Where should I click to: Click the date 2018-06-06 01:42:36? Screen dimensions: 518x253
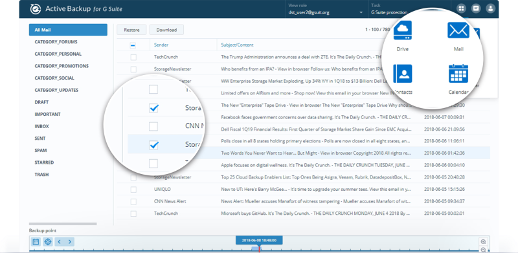point(444,153)
